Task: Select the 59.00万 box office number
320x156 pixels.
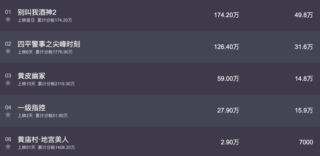Action: (228, 79)
